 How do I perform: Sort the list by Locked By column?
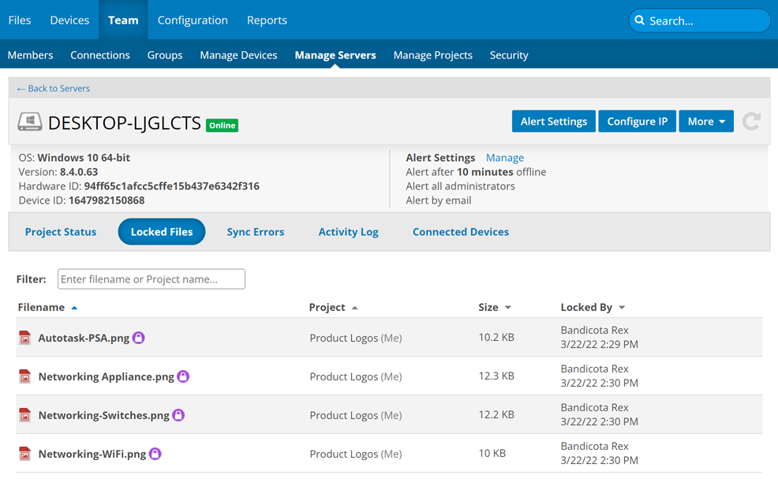coord(592,307)
